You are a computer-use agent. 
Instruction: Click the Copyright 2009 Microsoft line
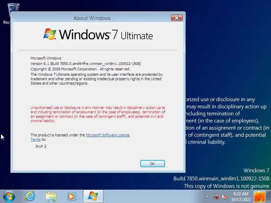(80, 69)
